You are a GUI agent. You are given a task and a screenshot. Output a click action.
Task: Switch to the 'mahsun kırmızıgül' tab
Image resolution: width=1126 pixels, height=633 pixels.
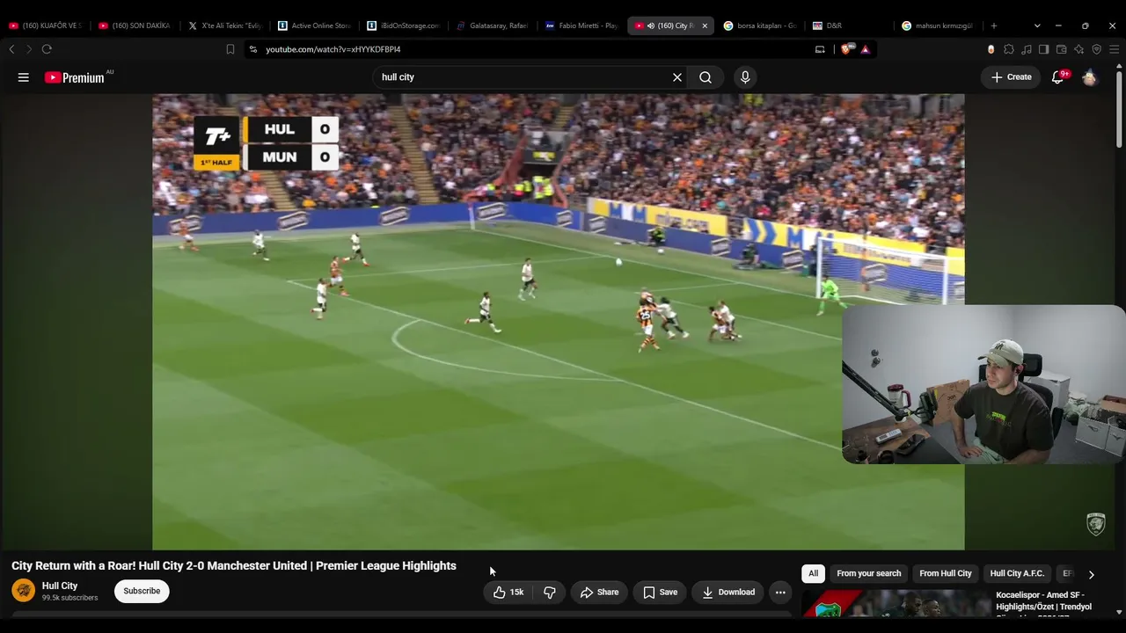point(939,25)
